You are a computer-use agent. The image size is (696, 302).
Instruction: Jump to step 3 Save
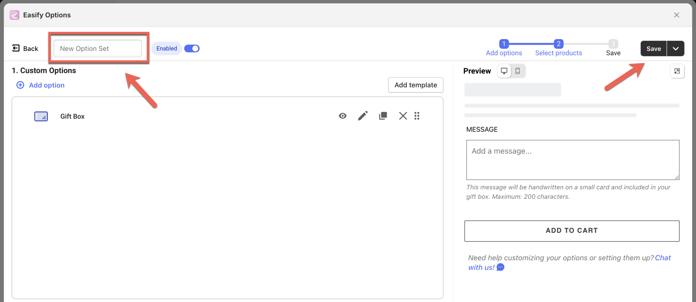pos(613,48)
